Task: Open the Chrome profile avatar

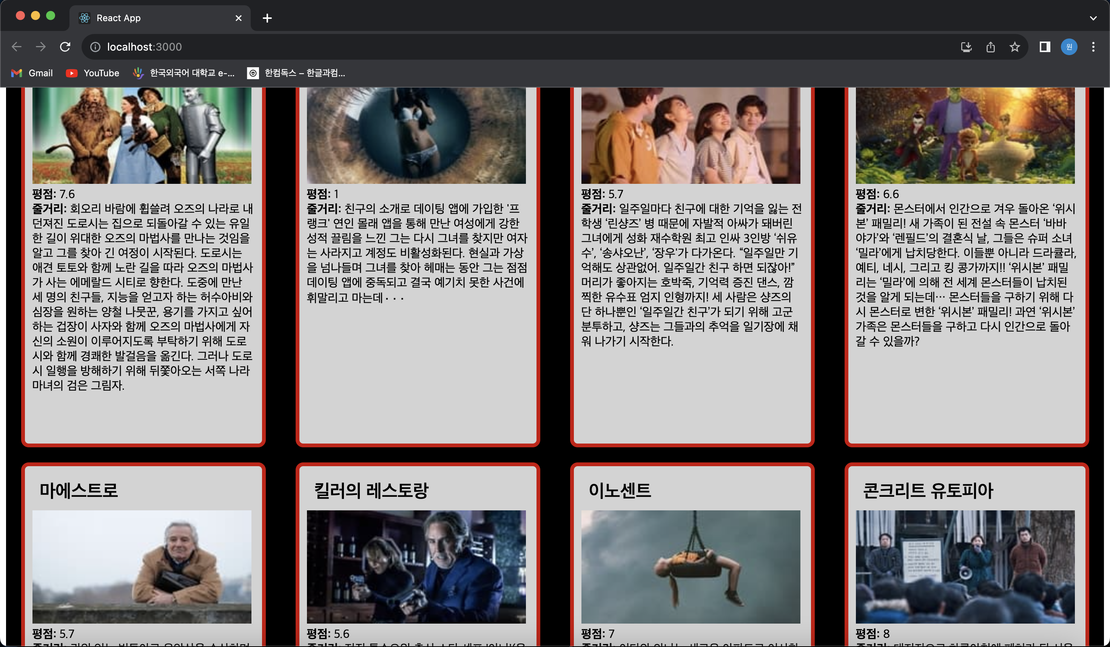Action: click(x=1069, y=47)
